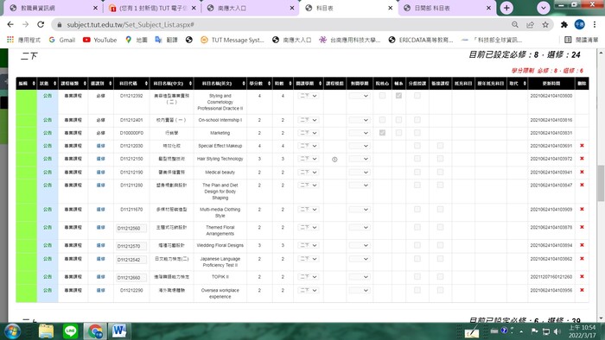Delete the Medical beauty row

coord(582,172)
